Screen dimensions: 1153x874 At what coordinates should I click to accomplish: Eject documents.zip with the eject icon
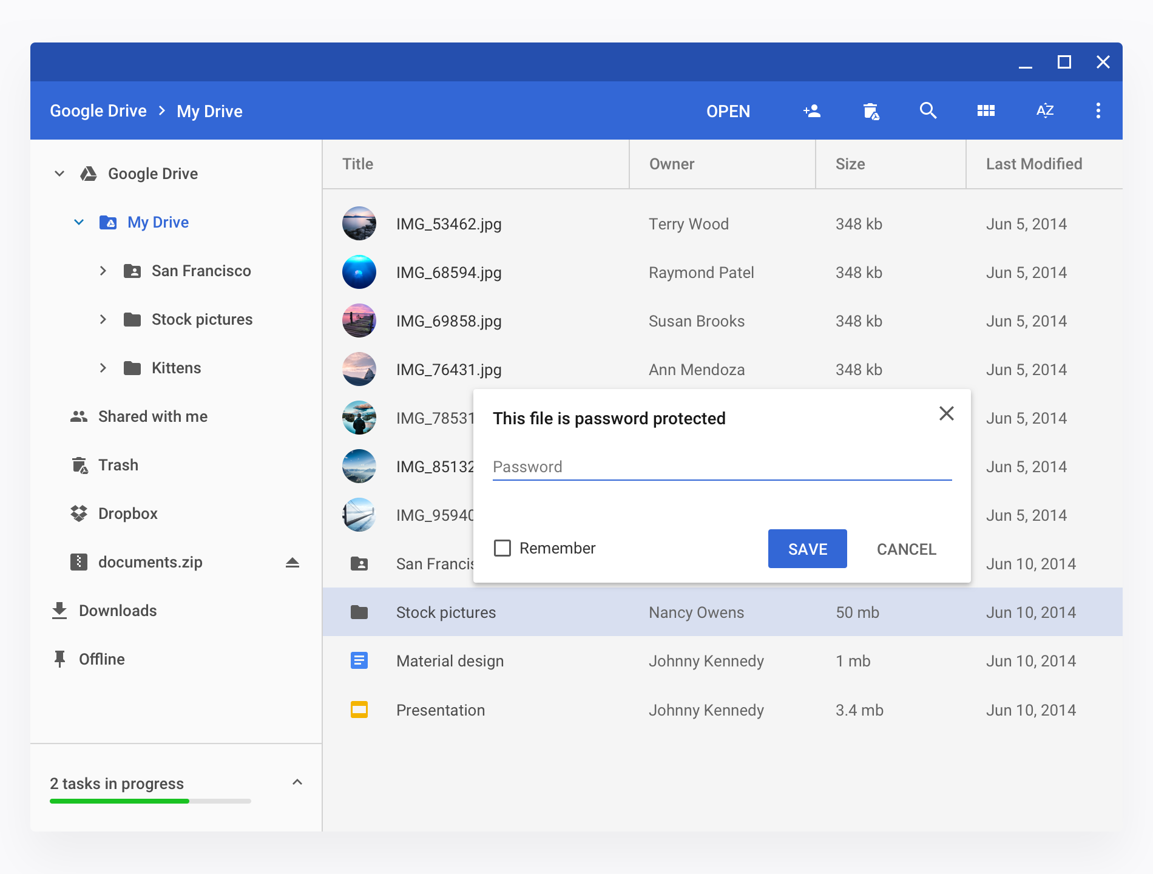pyautogui.click(x=292, y=562)
